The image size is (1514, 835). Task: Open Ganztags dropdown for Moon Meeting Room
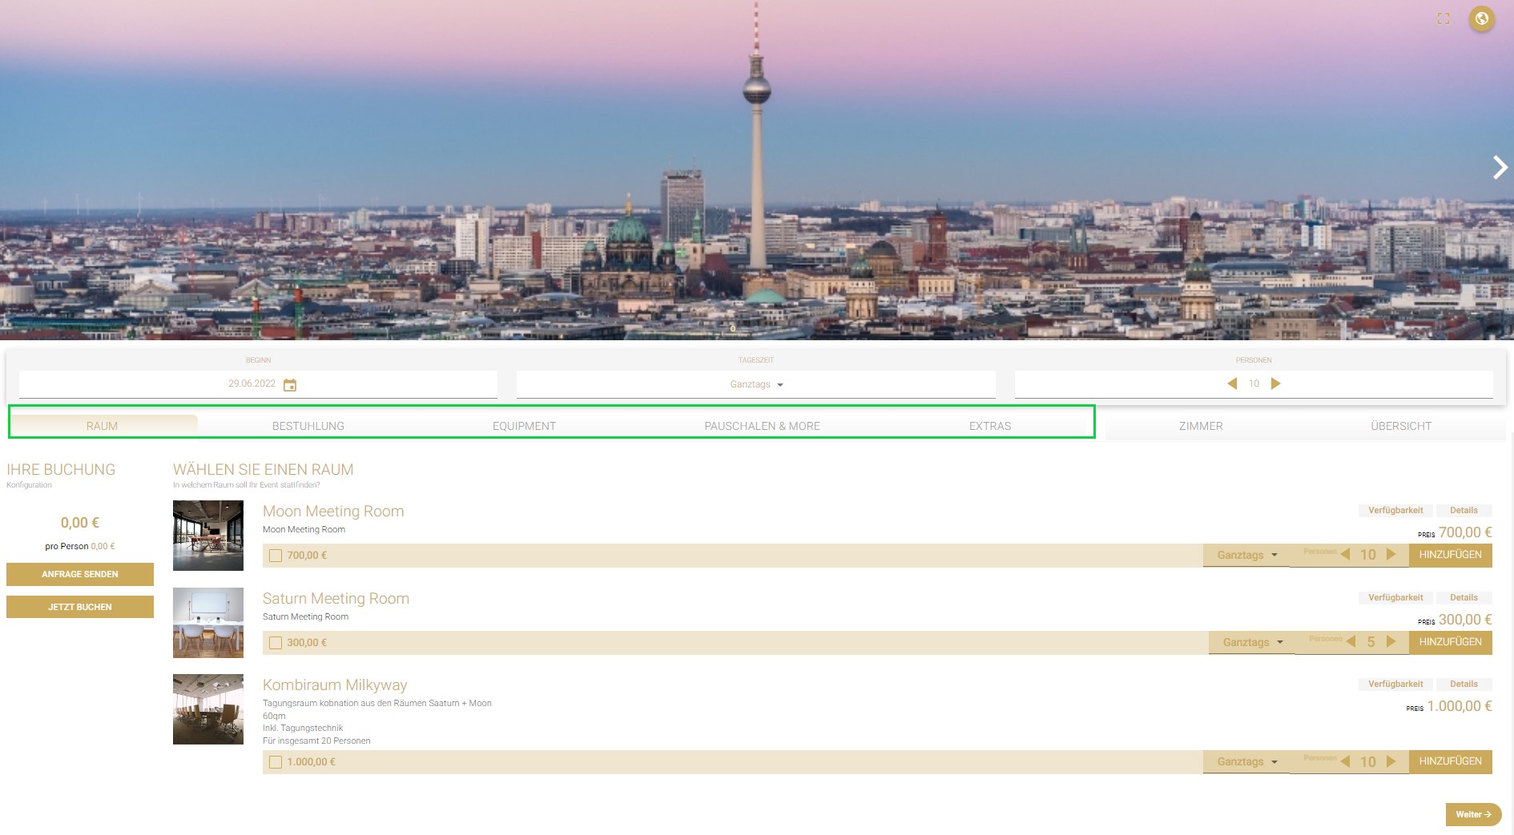point(1246,555)
